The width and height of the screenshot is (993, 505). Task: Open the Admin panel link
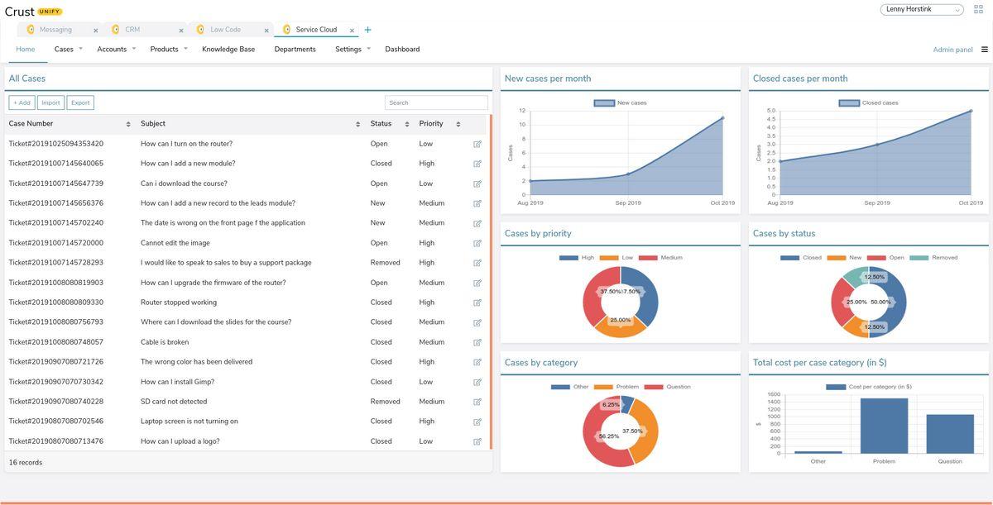pos(953,50)
